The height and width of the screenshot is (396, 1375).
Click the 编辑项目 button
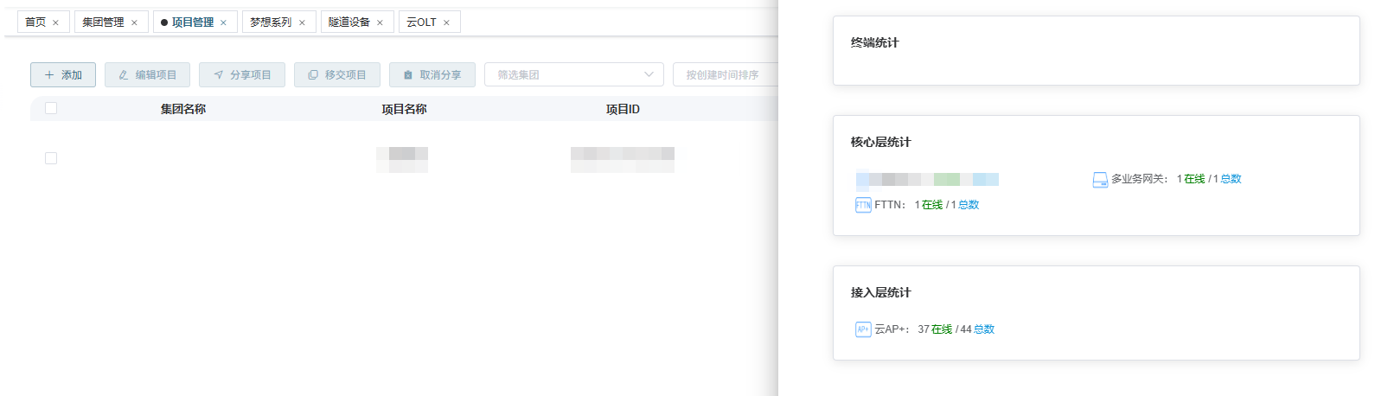pos(148,74)
